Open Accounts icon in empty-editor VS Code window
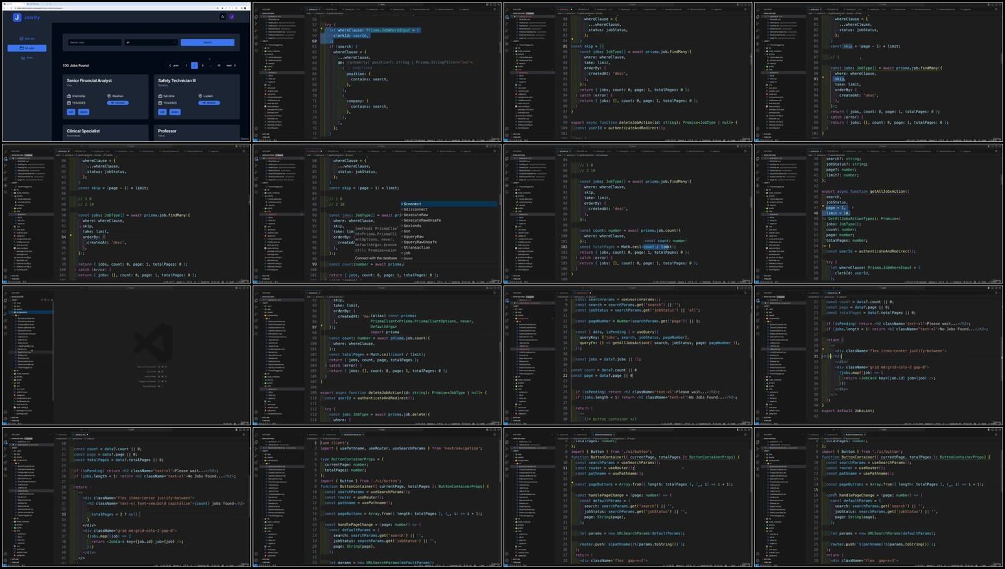This screenshot has height=569, width=1005. pos(6,413)
